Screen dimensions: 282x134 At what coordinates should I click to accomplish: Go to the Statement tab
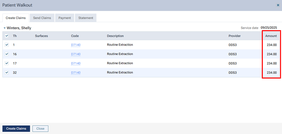tap(86, 18)
